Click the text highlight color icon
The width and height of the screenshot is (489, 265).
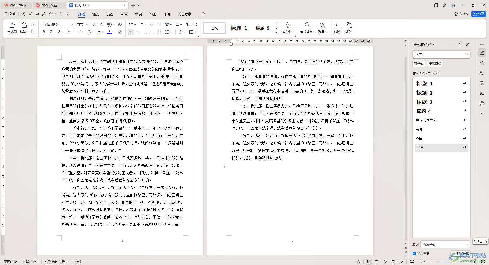point(99,32)
